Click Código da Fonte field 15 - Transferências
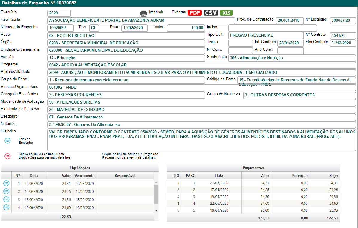 point(296,80)
